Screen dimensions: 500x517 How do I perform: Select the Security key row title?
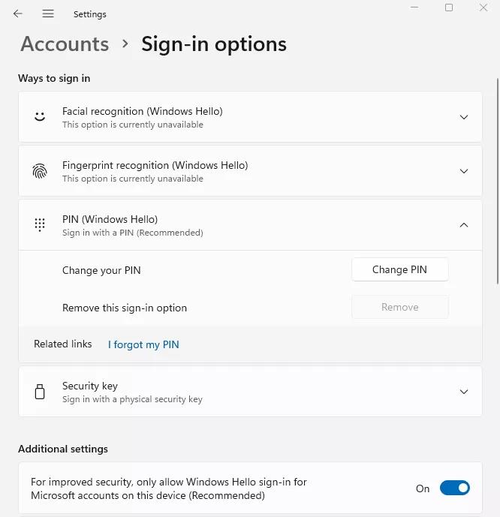(89, 386)
